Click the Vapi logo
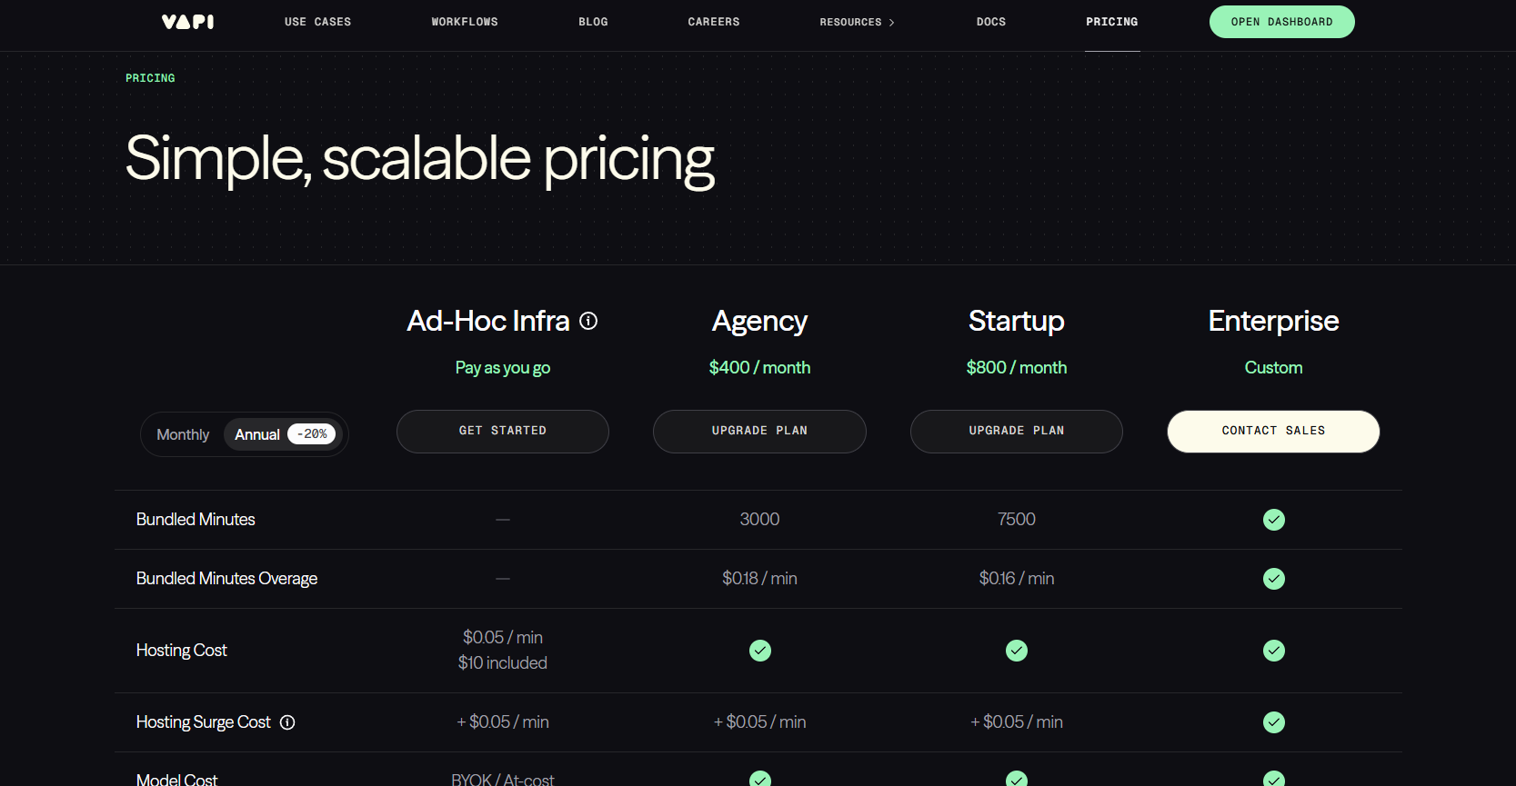The width and height of the screenshot is (1516, 786). [187, 22]
